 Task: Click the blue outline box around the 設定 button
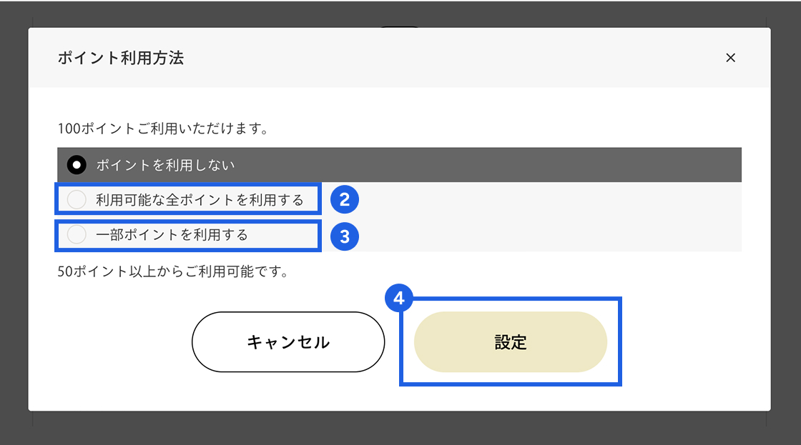[x=619, y=342]
